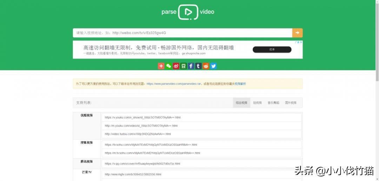The image size is (379, 181).
Task: Share to Reddit icon
Action: coord(206,66)
